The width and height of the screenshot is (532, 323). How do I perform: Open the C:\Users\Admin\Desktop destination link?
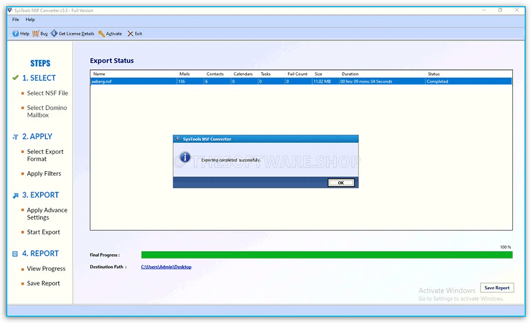[166, 267]
